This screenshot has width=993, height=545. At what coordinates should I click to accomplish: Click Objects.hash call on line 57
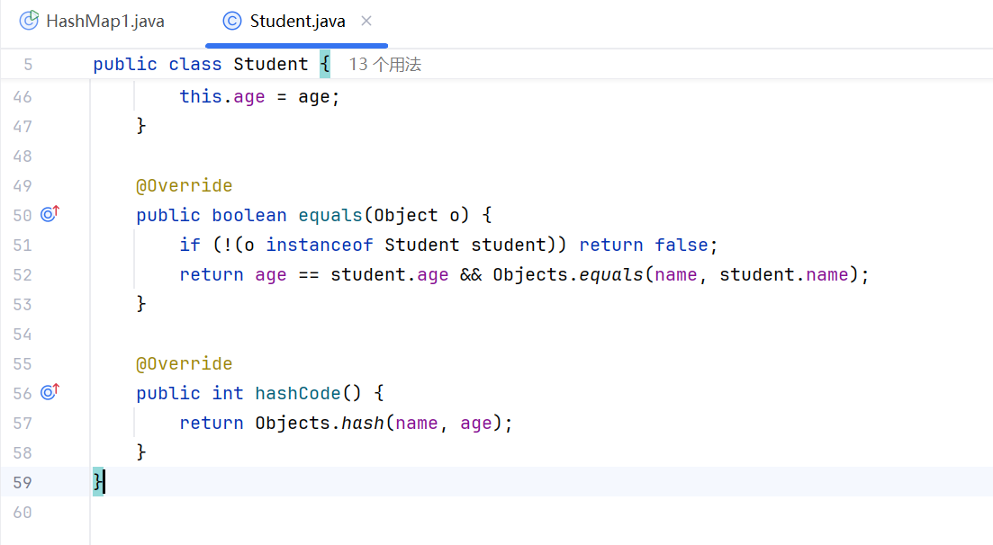320,423
